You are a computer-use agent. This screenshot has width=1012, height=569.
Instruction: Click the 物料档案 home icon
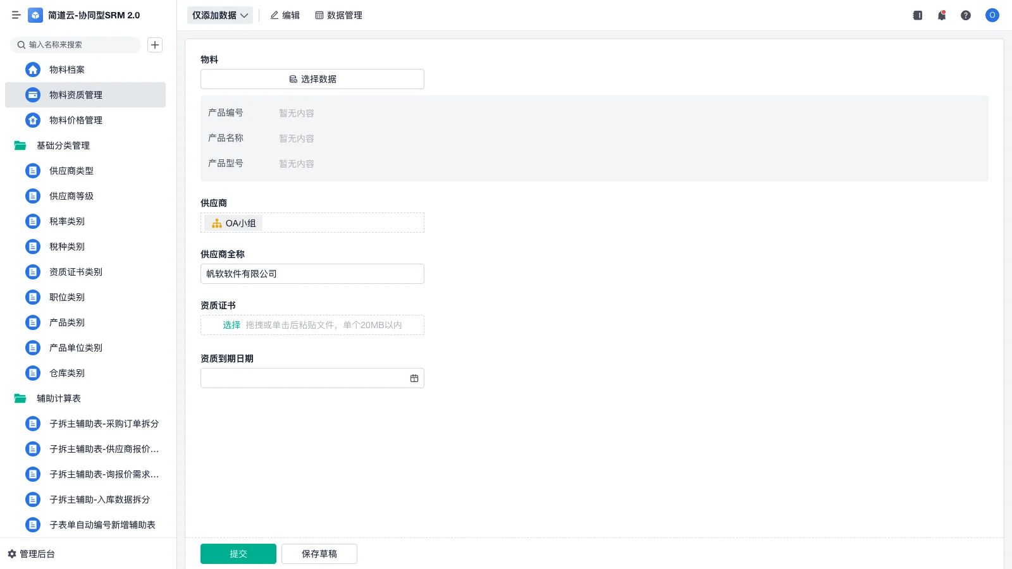pos(33,70)
